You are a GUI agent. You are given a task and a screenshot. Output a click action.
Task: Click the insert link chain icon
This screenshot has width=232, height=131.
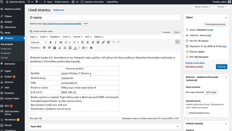coord(103,42)
